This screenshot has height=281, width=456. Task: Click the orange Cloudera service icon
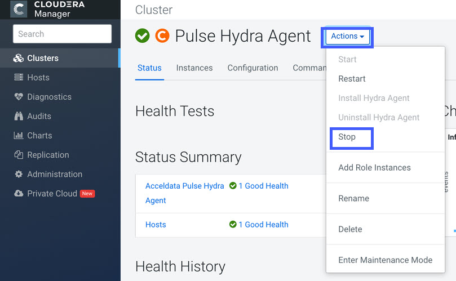[162, 35]
